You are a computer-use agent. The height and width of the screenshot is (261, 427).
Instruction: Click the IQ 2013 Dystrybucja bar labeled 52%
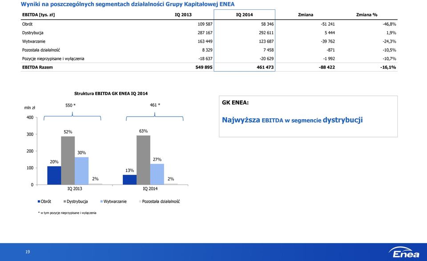click(68, 161)
